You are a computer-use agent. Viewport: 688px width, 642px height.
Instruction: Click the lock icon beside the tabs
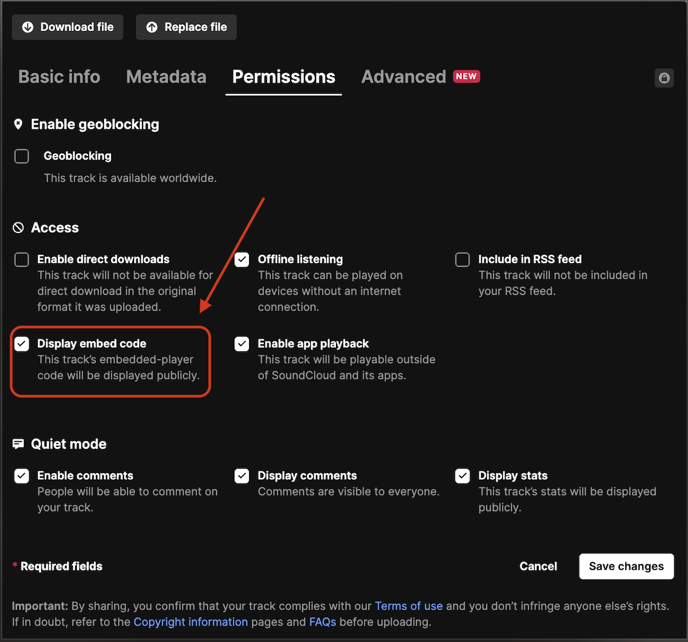[664, 78]
